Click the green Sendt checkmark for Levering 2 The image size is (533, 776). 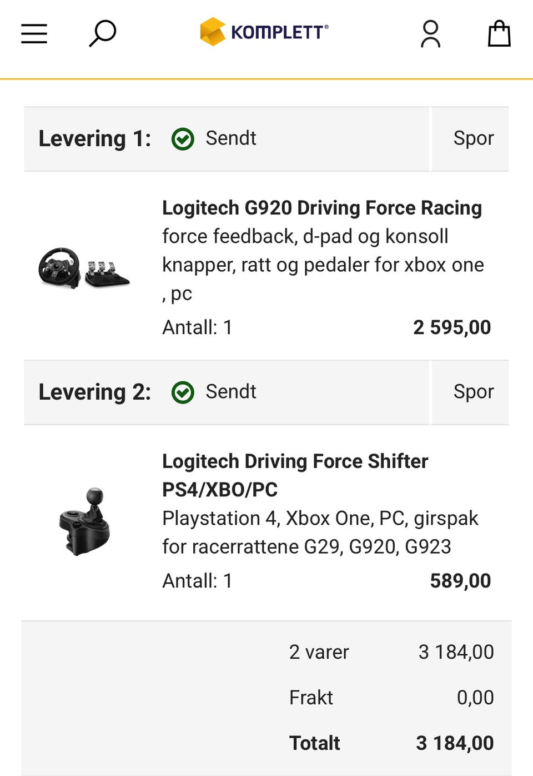pyautogui.click(x=183, y=392)
